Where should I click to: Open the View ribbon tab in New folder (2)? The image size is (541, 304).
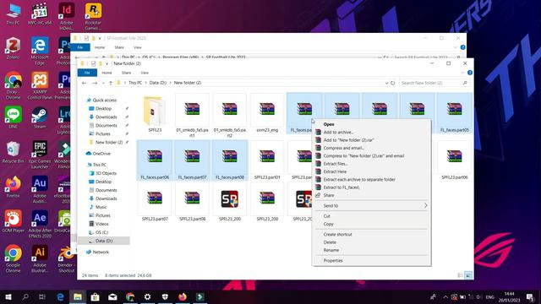tap(145, 73)
